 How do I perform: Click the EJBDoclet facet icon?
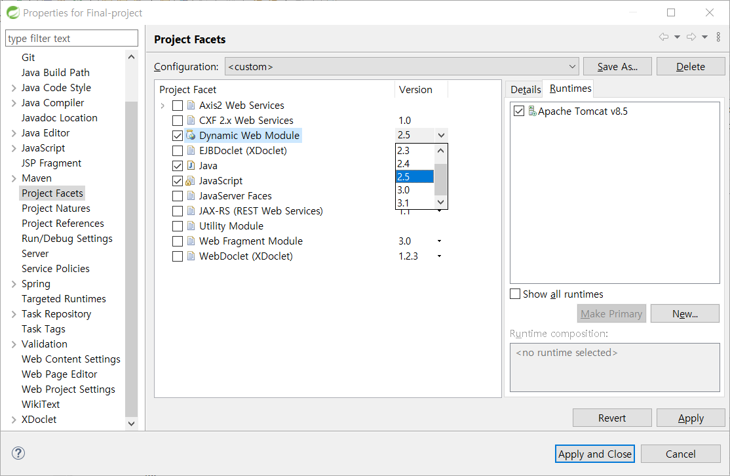click(x=191, y=150)
